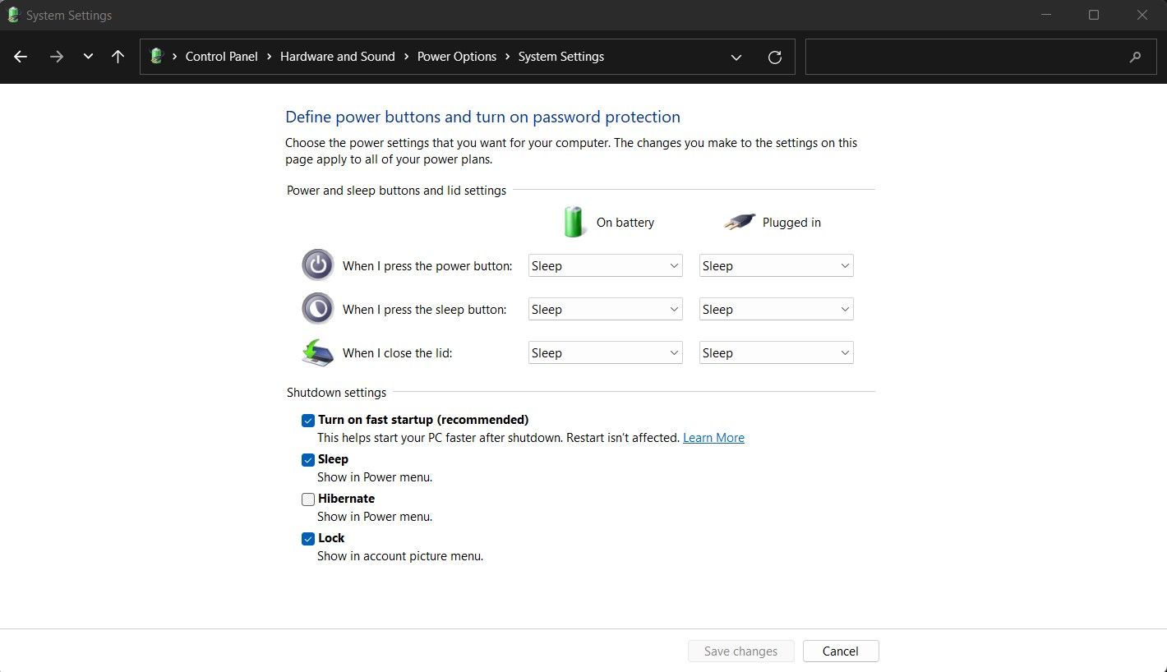1167x672 pixels.
Task: Click the Control Panel search field
Action: point(962,57)
